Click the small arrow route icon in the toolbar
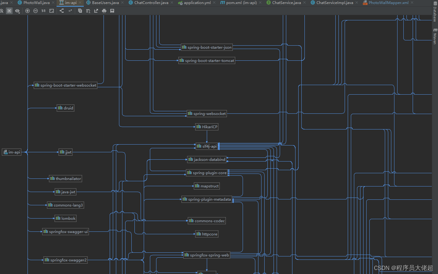 tap(70, 11)
